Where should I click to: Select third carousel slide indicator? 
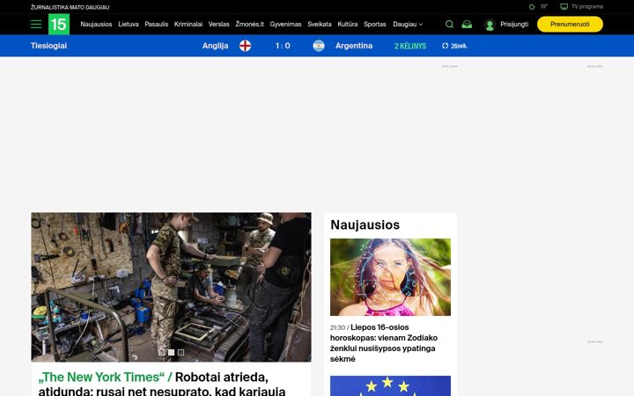(x=181, y=352)
